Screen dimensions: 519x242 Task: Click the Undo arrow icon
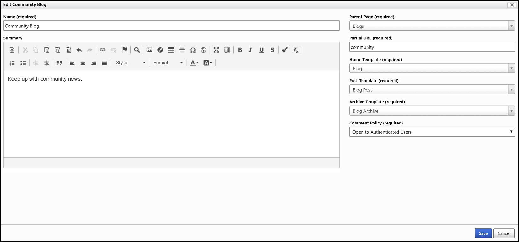click(x=79, y=50)
